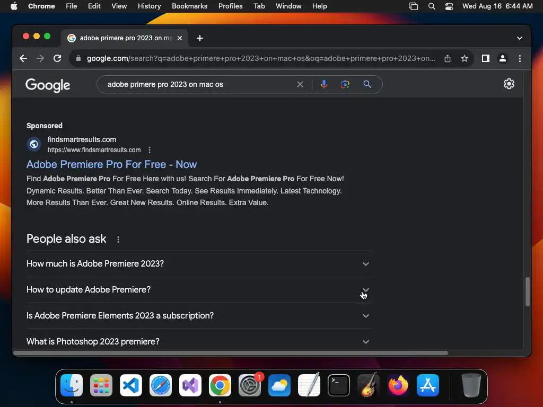Open 'Adobe Premiere Pro For Free - Now' link

pyautogui.click(x=111, y=164)
